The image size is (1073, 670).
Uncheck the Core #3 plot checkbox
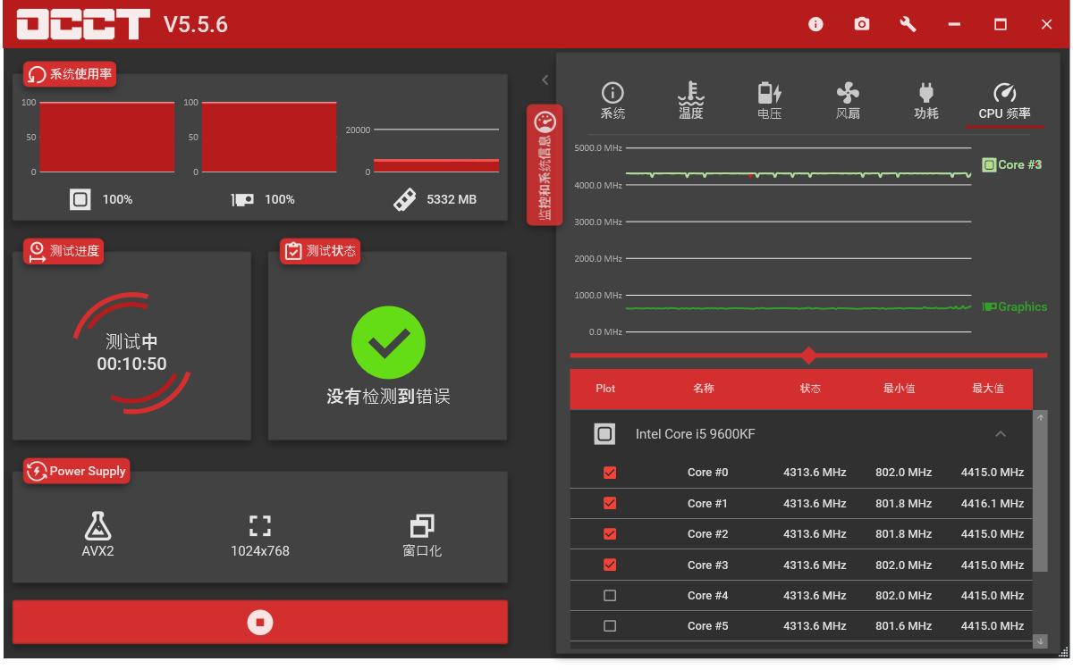point(611,565)
